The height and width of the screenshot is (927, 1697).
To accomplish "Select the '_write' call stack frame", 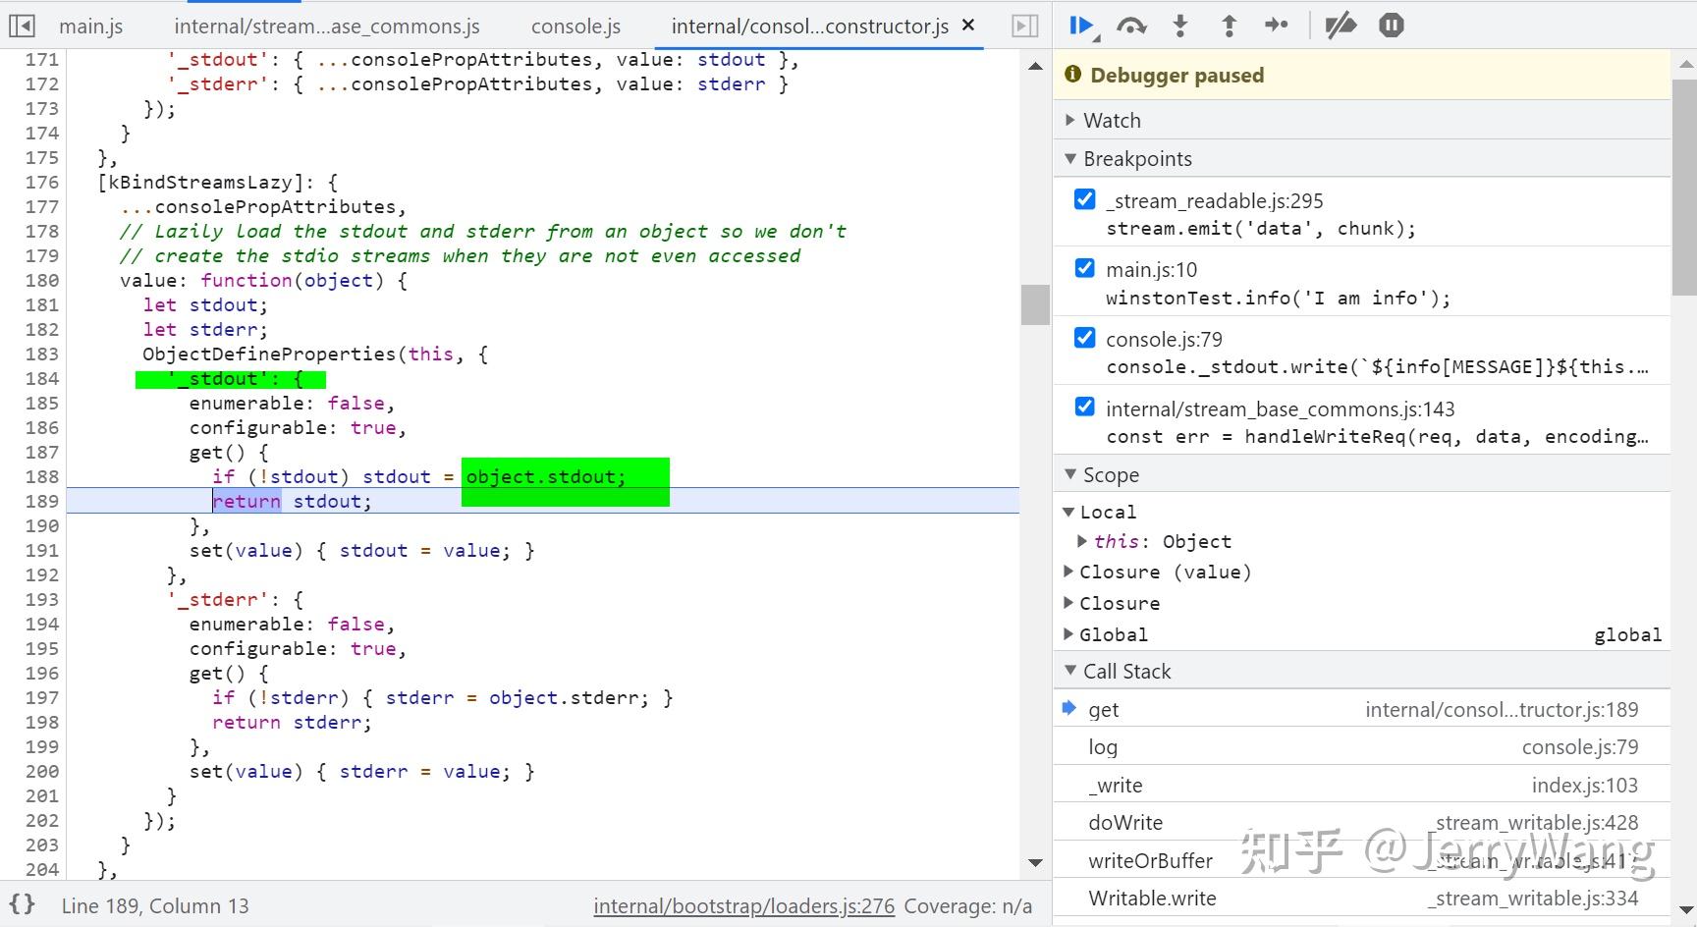I will point(1361,785).
